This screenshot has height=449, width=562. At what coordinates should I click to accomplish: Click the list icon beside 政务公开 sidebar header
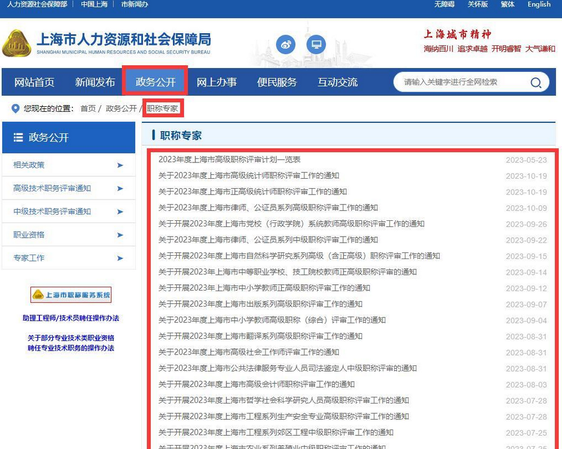18,137
